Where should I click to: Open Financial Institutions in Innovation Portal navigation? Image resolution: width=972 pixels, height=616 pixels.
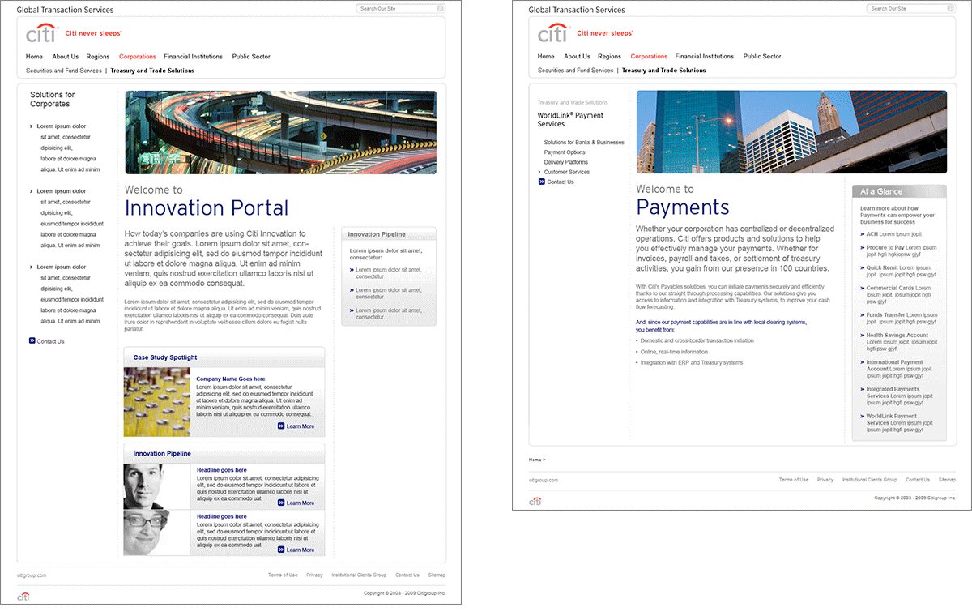pyautogui.click(x=193, y=57)
